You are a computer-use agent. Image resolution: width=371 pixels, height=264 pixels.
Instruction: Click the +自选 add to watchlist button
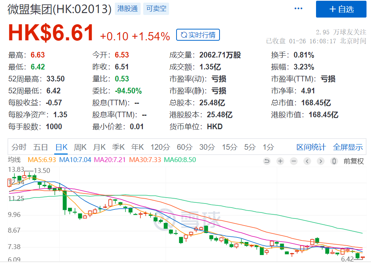click(341, 9)
